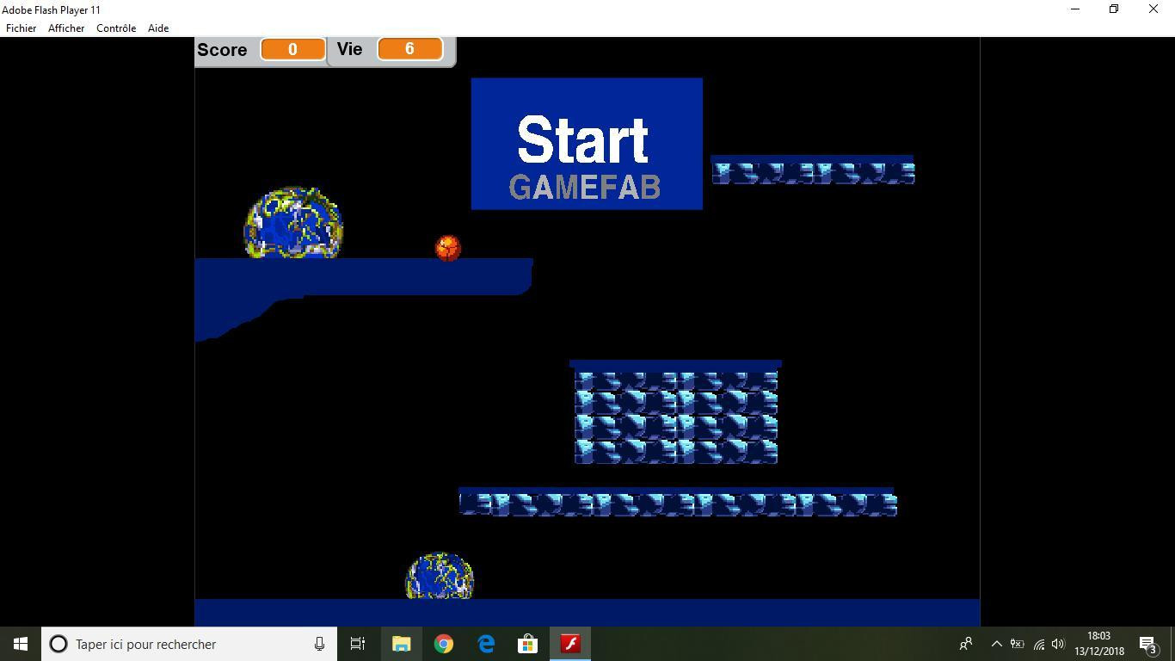Open the Aide menu
1175x661 pixels.
[x=158, y=28]
